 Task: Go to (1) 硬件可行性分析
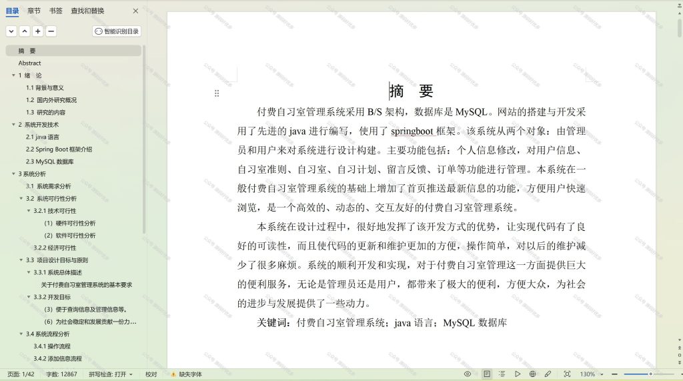(x=69, y=223)
